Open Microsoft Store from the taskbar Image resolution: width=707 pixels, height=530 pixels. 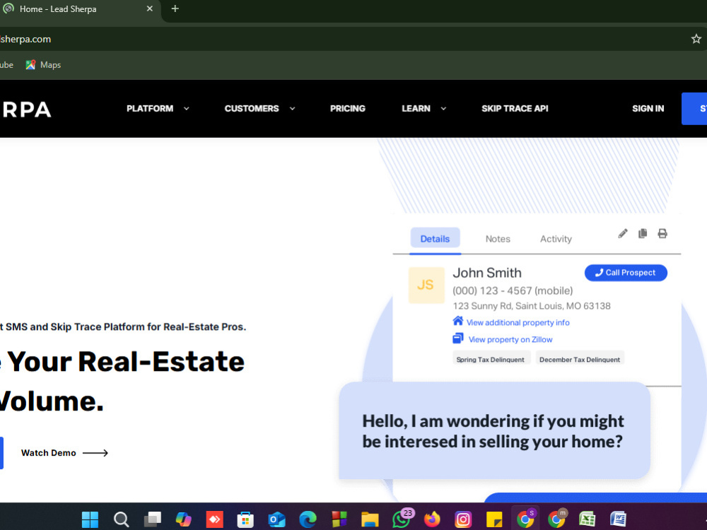click(x=246, y=519)
